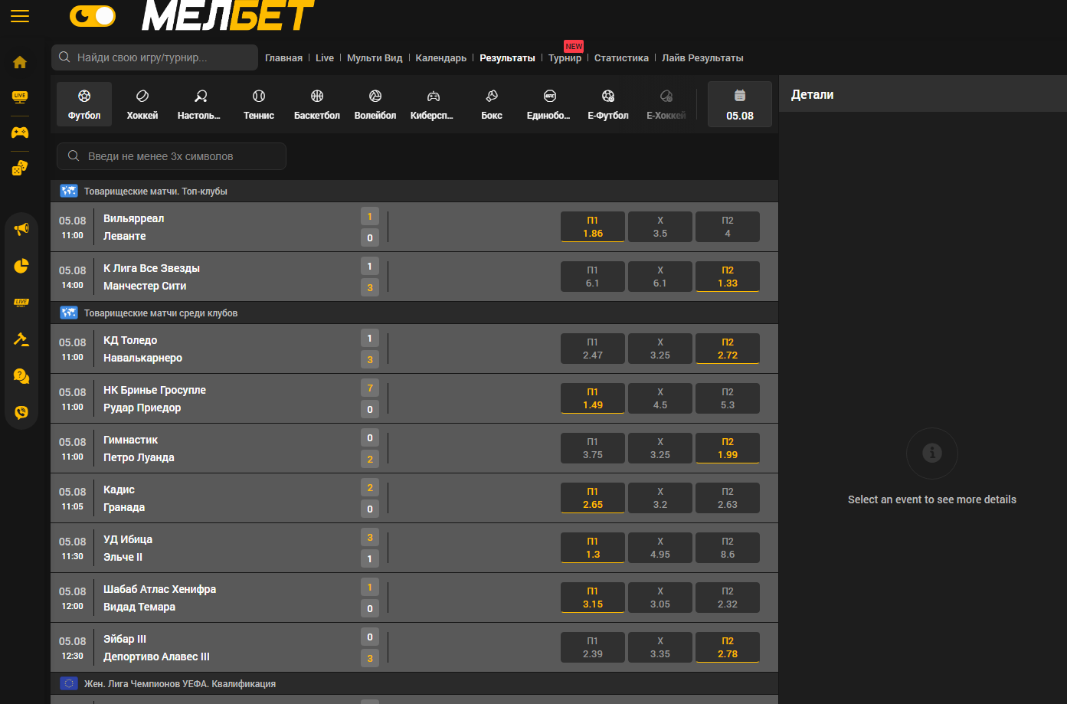Focus the 'Найди свою игру/турнир' search field
Screen dimensions: 1067x704
point(155,57)
